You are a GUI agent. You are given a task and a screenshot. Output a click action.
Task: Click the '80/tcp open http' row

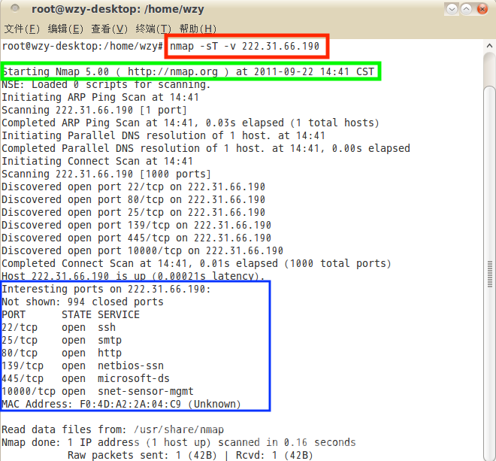(62, 353)
